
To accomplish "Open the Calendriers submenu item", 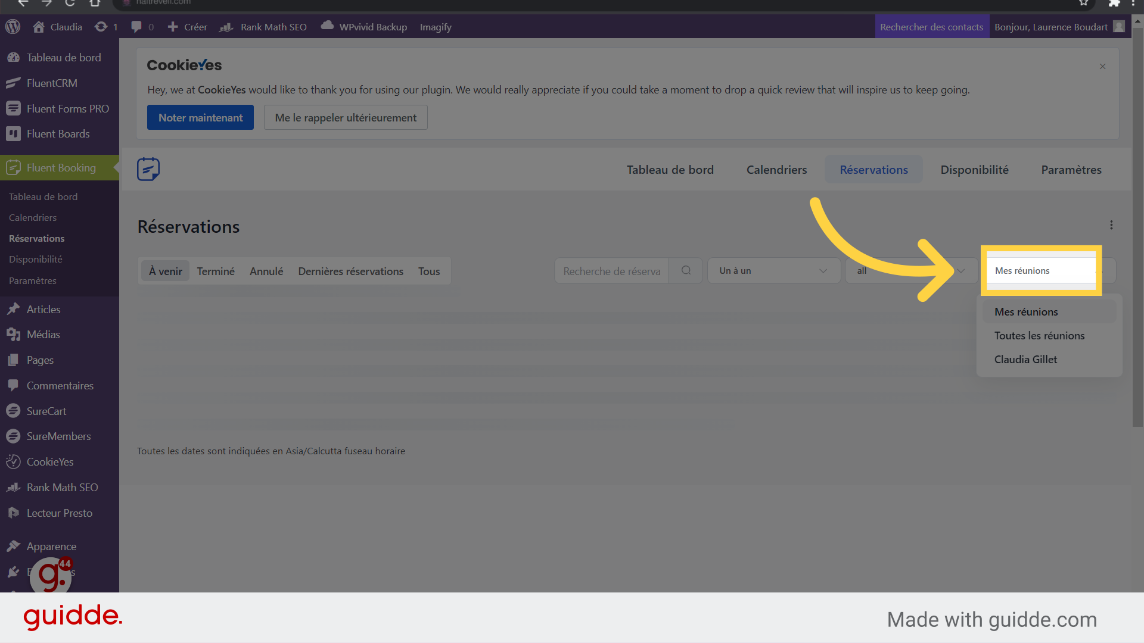I will pos(33,217).
